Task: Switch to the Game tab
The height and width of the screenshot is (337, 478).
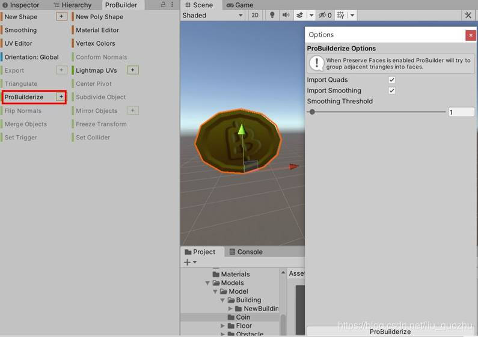Action: click(240, 5)
